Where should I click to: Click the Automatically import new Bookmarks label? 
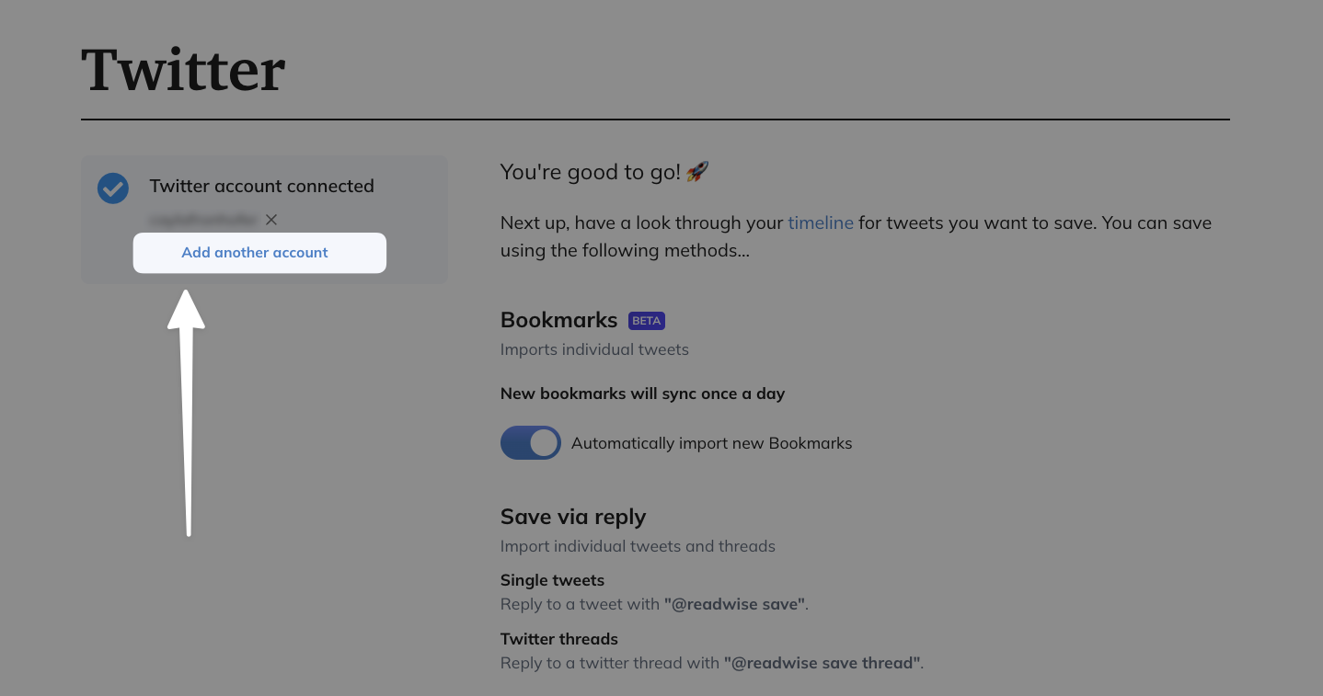(711, 443)
